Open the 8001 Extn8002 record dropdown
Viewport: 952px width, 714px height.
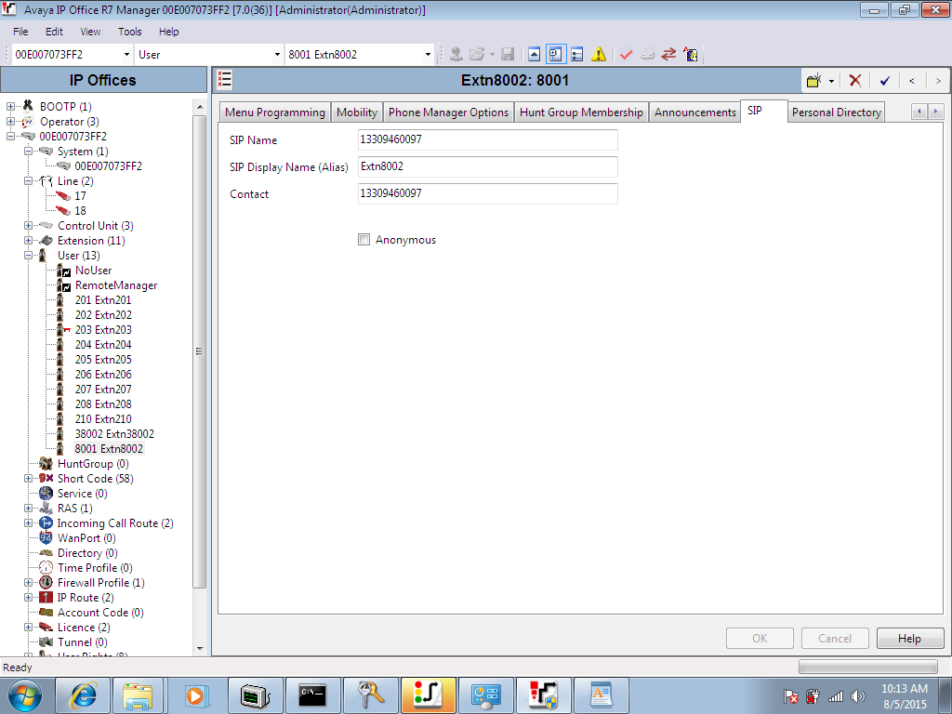[x=428, y=55]
